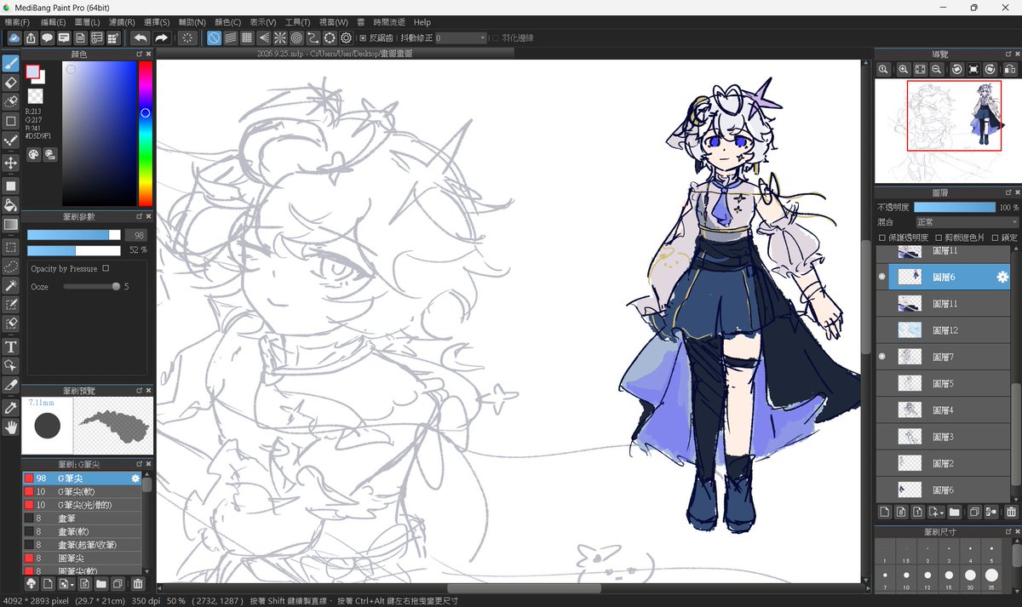The height and width of the screenshot is (607, 1022).
Task: Activate the Lasso selection tool
Action: [11, 266]
